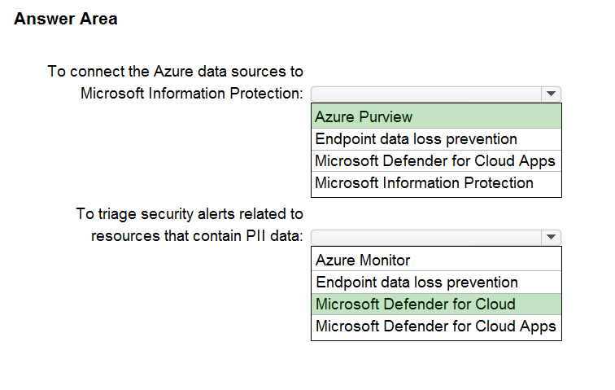Click the 'To connect the Azure data sources to' text
Screen dimensions: 615x390
click(x=175, y=72)
